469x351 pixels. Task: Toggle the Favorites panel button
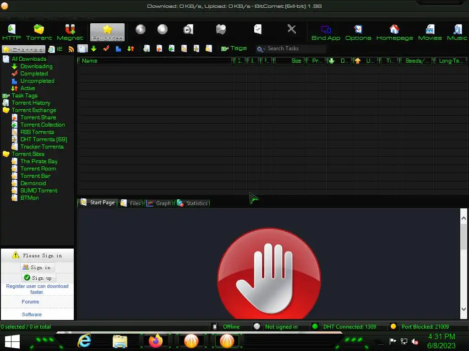(107, 32)
